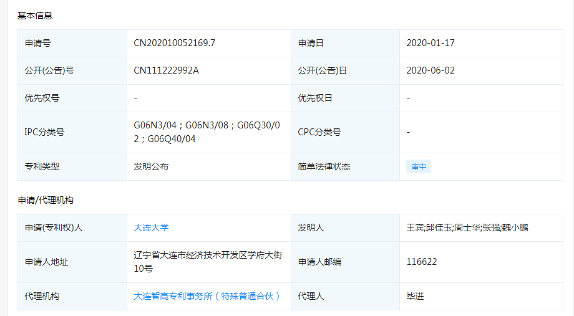Click the IPC classification codes value
This screenshot has height=316, width=574.
(207, 132)
